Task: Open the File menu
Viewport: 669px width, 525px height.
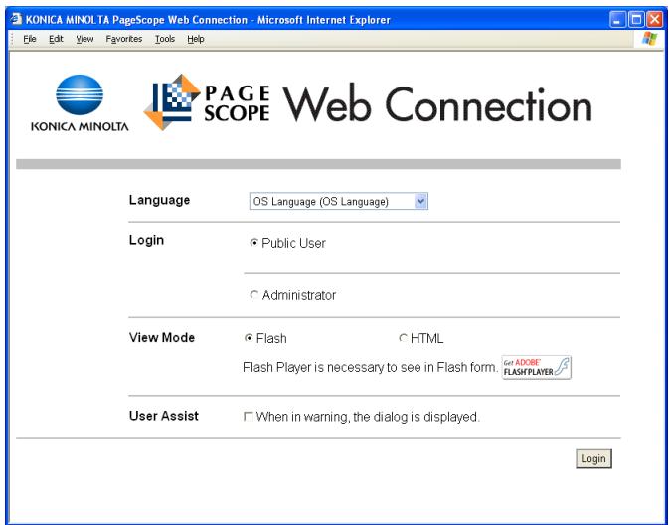Action: click(x=30, y=39)
